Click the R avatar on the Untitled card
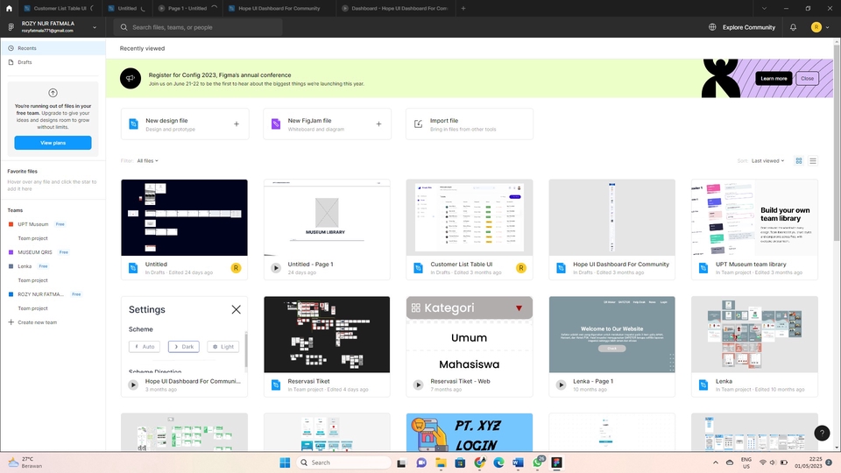Image resolution: width=841 pixels, height=473 pixels. point(236,268)
